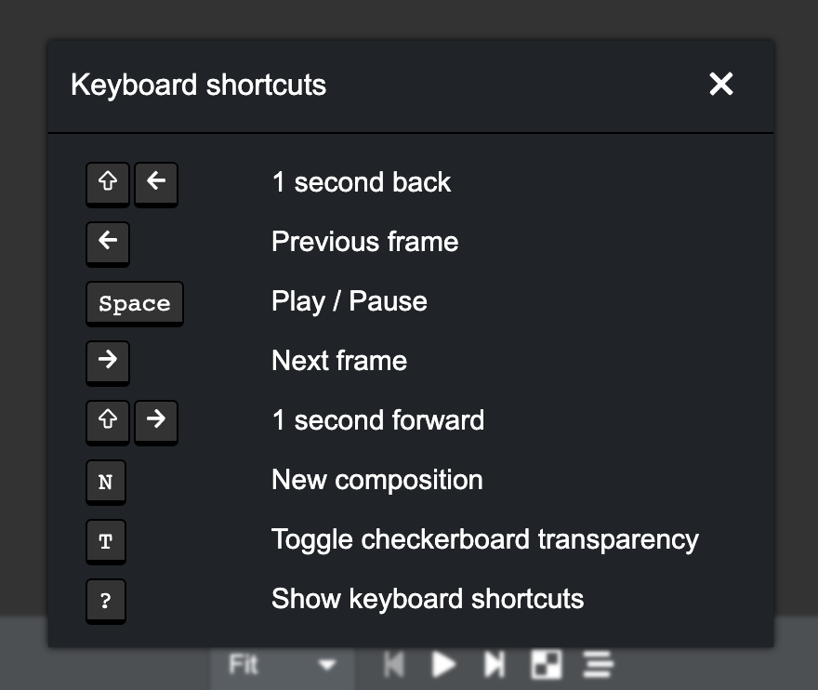The image size is (818, 690).
Task: Click the New composition label
Action: coord(376,480)
